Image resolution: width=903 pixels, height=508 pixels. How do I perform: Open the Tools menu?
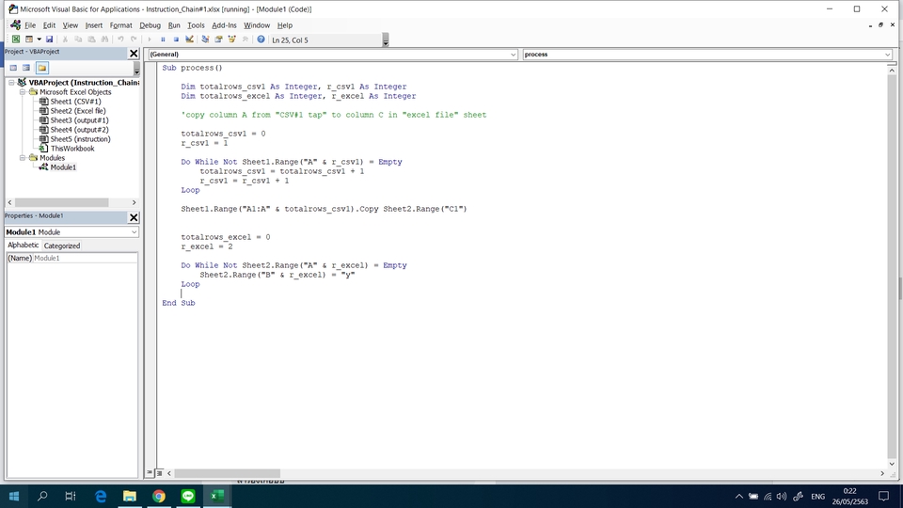coord(196,25)
